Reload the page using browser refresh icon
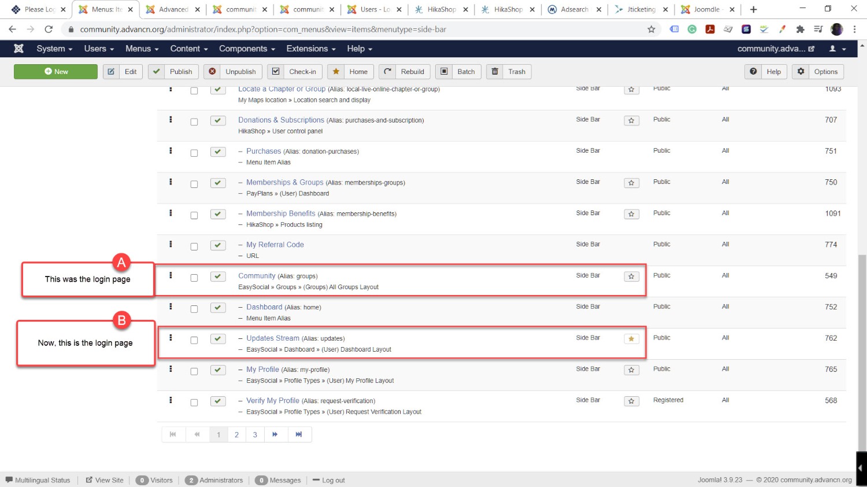 (49, 29)
